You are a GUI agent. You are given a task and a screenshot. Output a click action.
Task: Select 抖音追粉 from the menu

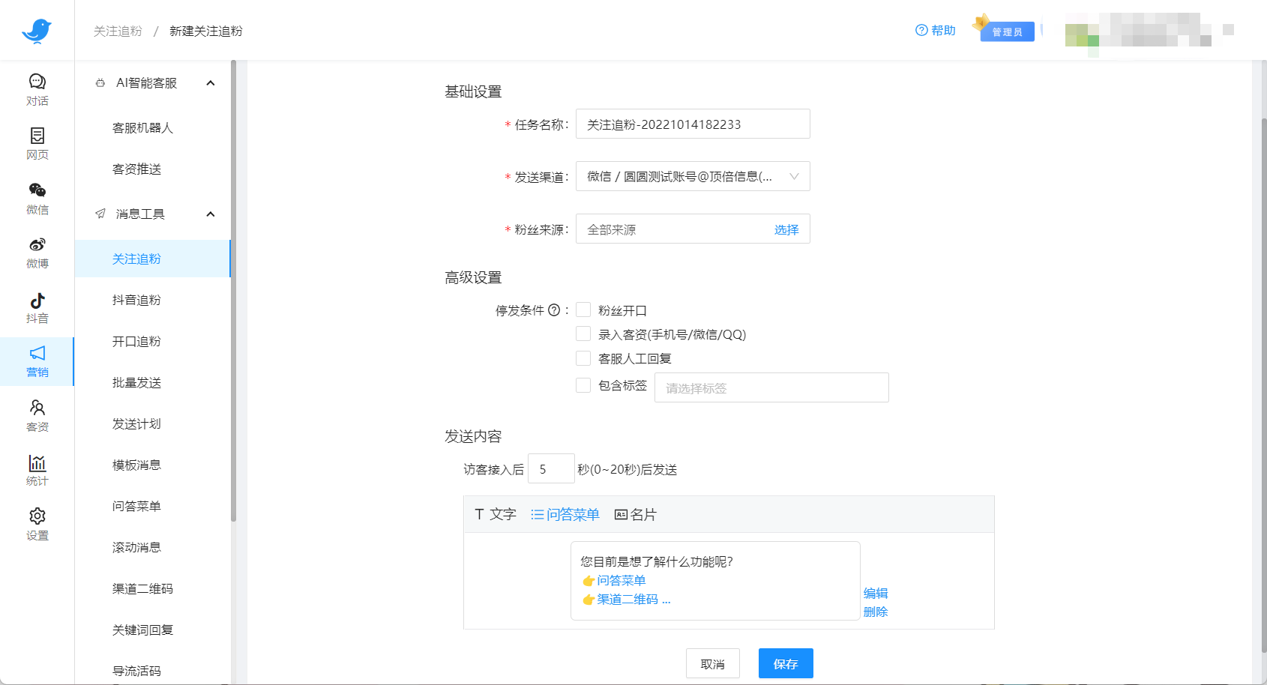[135, 300]
